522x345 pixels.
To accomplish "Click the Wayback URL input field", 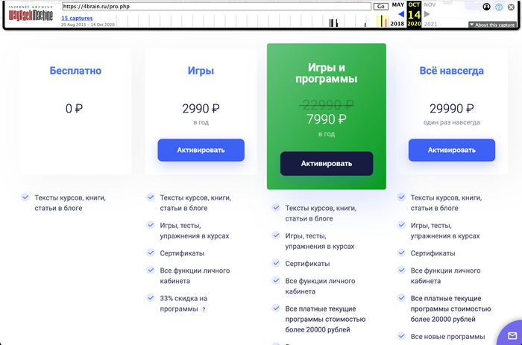I will pyautogui.click(x=216, y=7).
